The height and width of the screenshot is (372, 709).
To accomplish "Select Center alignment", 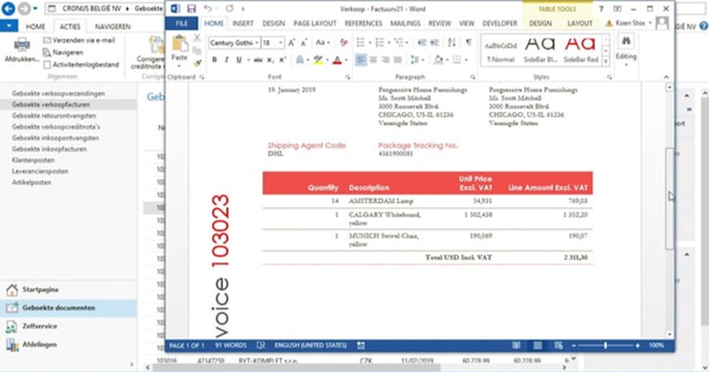I will coord(373,60).
